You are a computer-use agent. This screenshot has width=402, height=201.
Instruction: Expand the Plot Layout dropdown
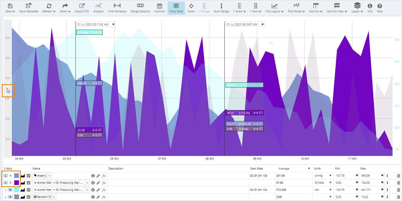274,8
